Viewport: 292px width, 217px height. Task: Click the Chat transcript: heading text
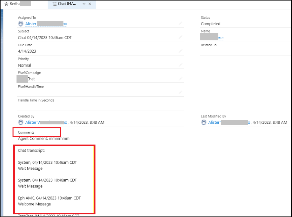(x=31, y=151)
